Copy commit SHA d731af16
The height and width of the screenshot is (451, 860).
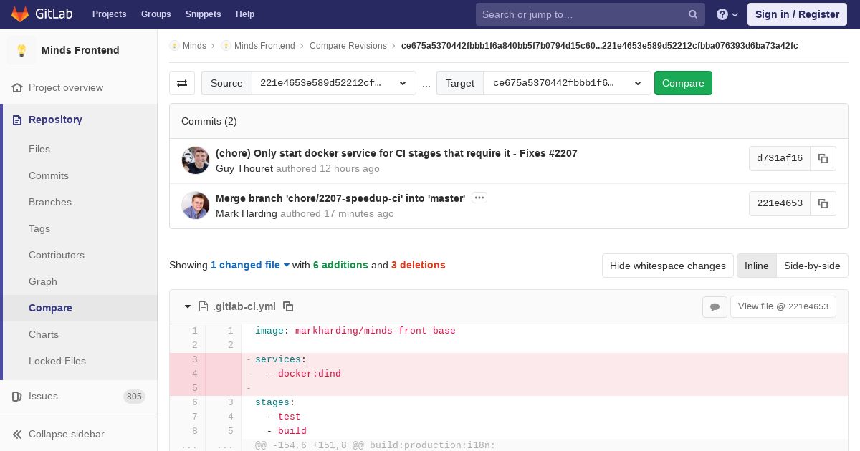[823, 158]
